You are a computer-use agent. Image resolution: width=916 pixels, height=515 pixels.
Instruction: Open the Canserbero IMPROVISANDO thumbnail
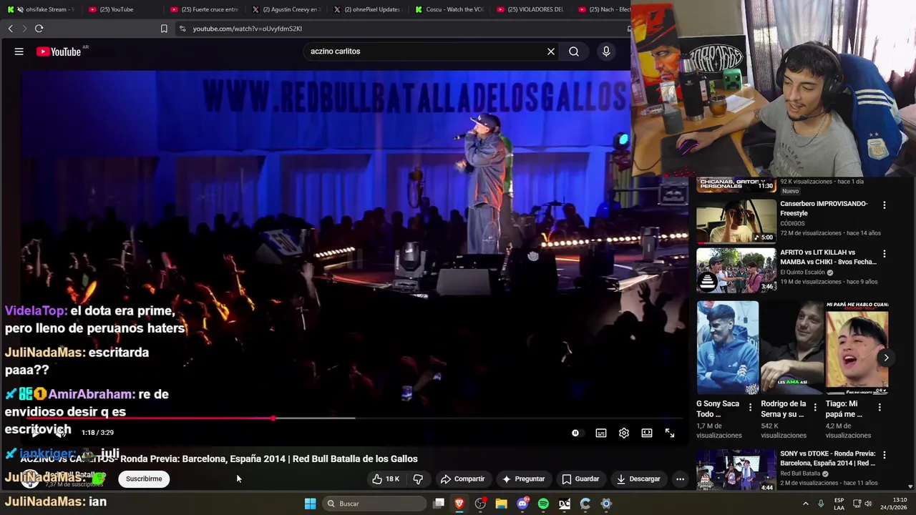(736, 222)
